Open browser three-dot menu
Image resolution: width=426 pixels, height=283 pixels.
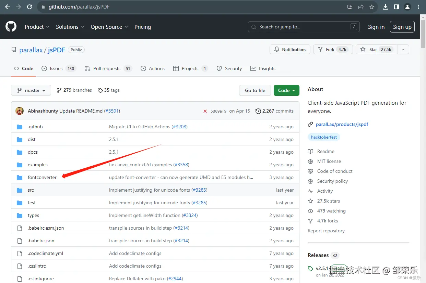click(418, 7)
